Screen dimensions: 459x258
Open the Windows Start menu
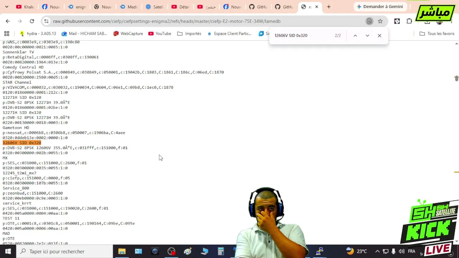(x=8, y=251)
